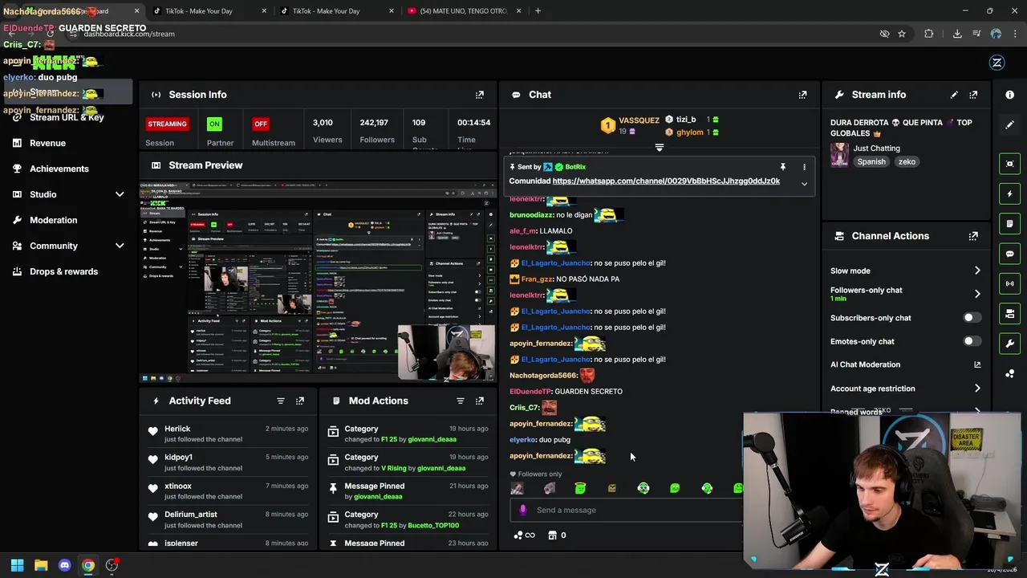Toggle the document widget in right sidebar
1027x578 pixels.
pyautogui.click(x=1009, y=223)
